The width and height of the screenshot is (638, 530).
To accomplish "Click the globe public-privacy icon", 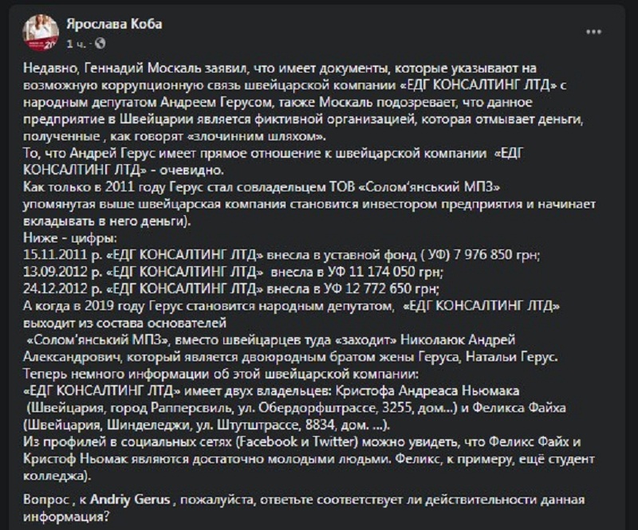I will pyautogui.click(x=99, y=42).
